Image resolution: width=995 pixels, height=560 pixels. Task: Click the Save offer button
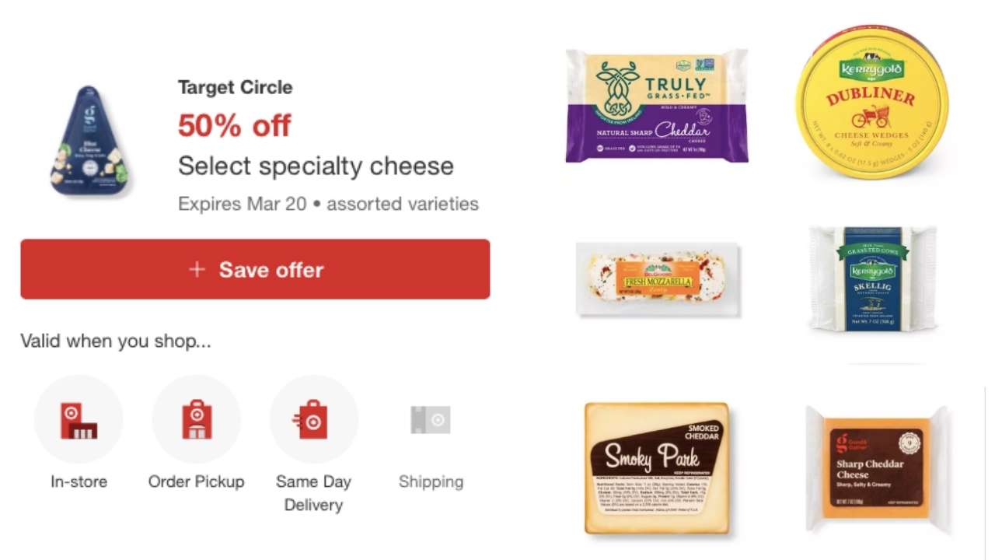[255, 269]
